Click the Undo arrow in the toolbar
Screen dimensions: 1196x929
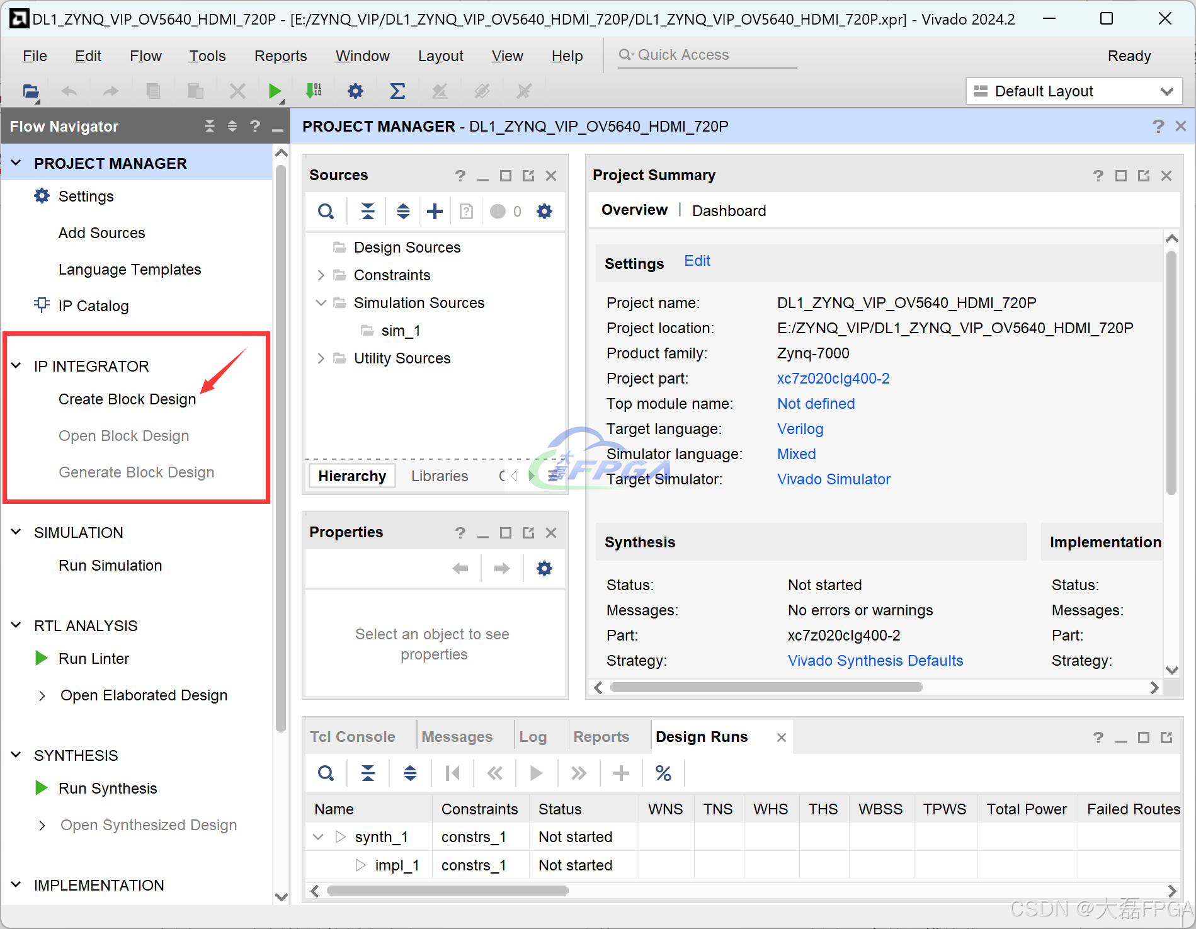tap(69, 91)
